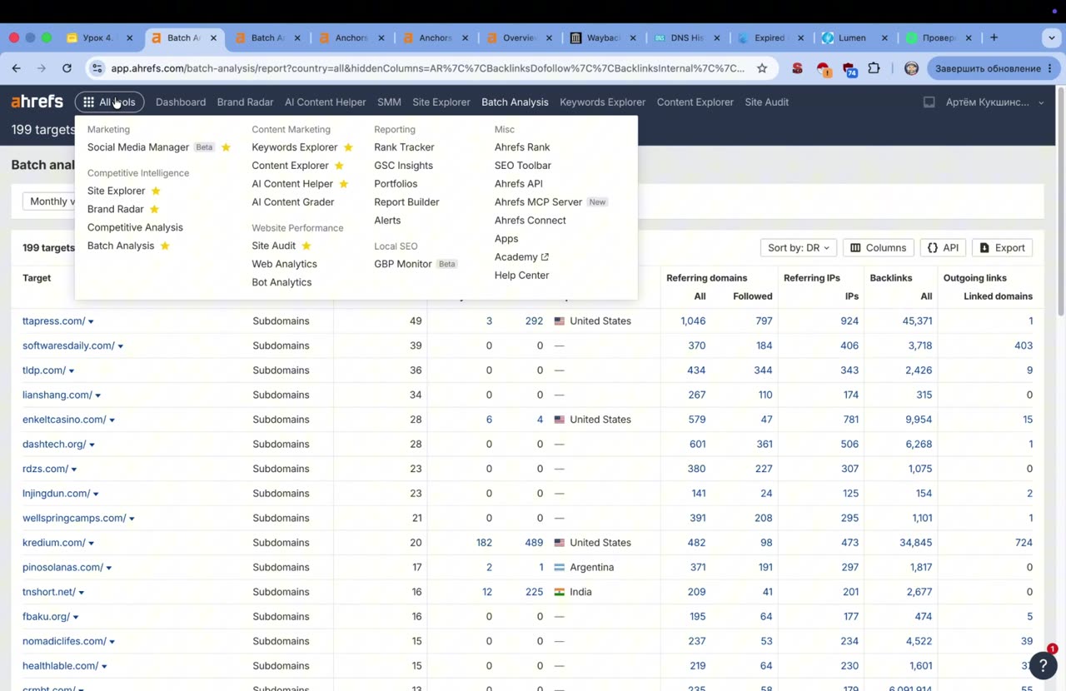Open the dashtech.org/ target link
Screen dimensions: 1066x691
54,445
